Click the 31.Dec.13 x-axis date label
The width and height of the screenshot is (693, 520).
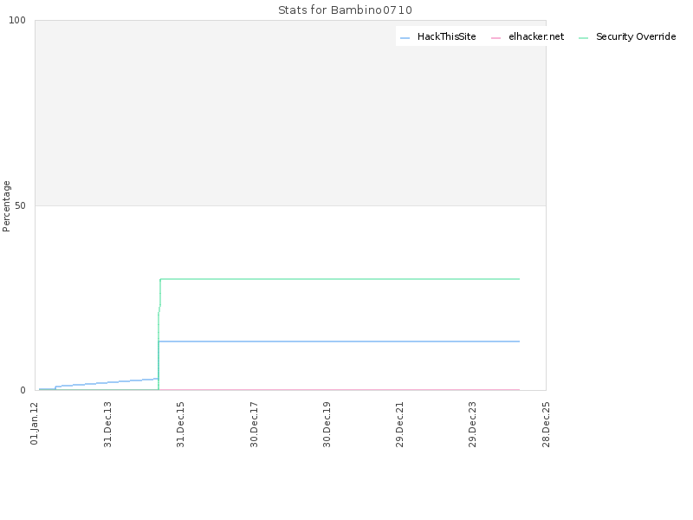(107, 425)
